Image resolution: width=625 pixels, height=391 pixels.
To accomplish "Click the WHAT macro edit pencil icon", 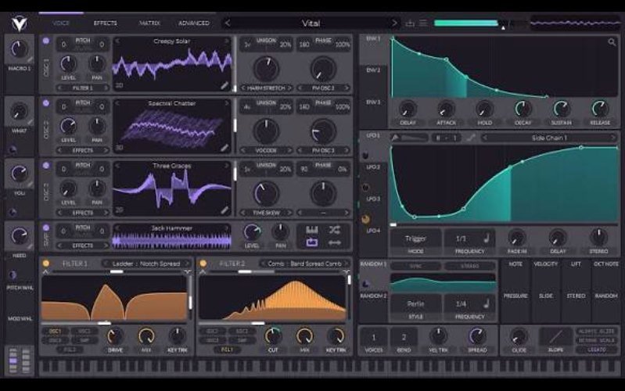I will (31, 122).
